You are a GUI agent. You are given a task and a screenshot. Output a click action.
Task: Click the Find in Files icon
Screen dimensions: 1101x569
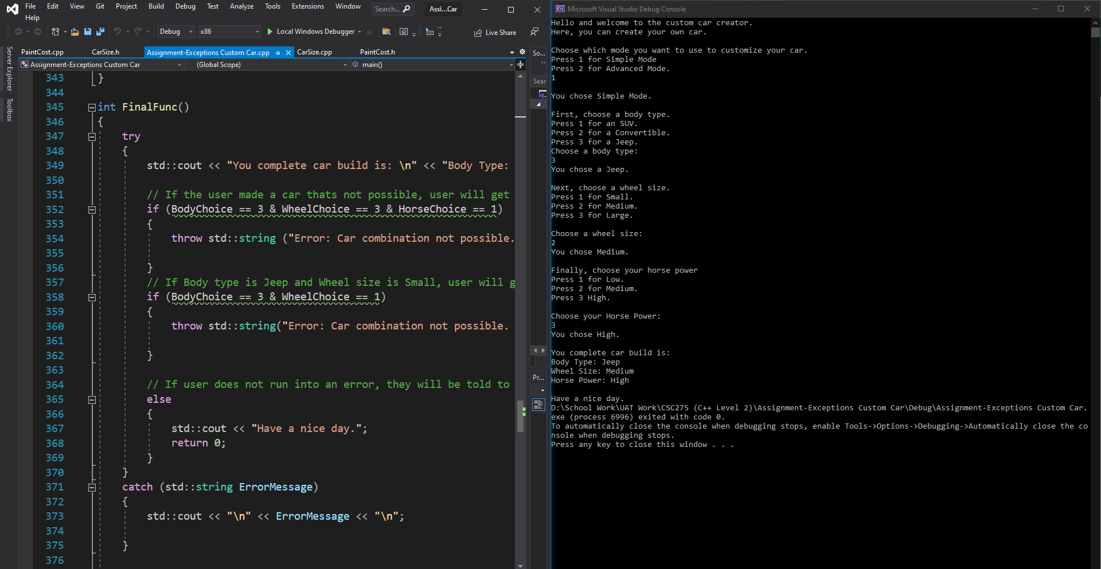tap(386, 32)
